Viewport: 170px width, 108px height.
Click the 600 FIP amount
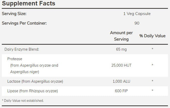point(121,91)
